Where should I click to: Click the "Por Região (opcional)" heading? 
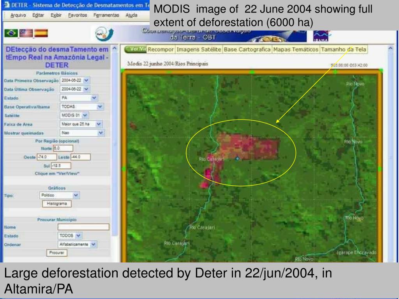(57, 141)
